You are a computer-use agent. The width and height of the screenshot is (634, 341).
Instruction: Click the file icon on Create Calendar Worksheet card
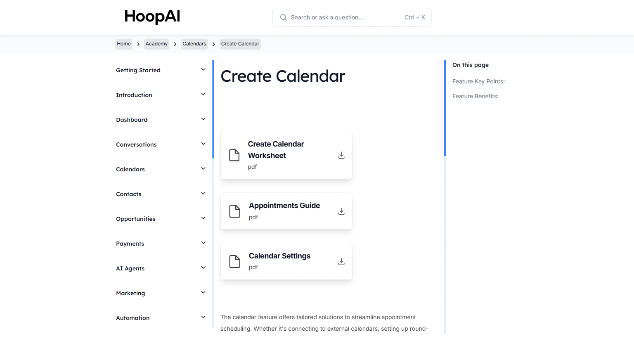click(x=234, y=155)
